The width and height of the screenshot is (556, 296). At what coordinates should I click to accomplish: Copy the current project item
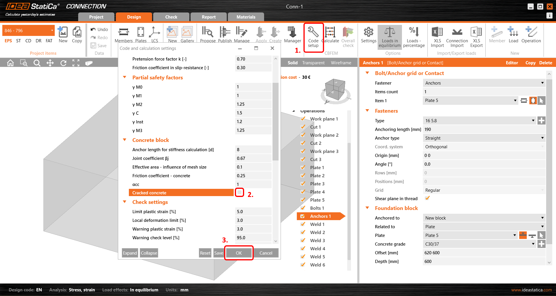[77, 35]
